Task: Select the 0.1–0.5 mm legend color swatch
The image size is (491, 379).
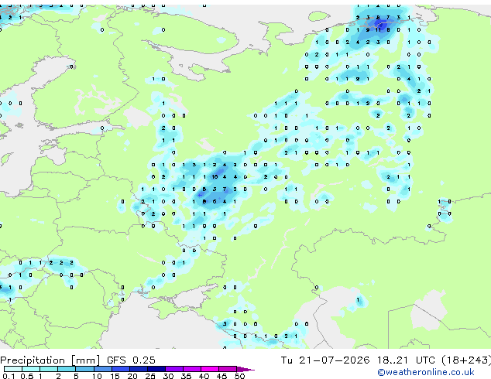Action: [x=13, y=369]
